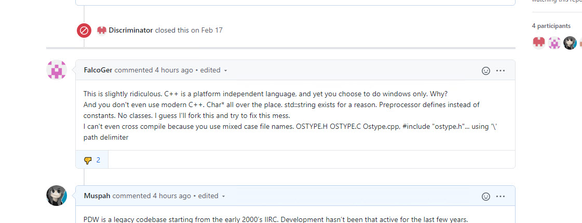Select the pink participant avatar in the sidebar
Viewport: 582px width, 223px height.
554,42
